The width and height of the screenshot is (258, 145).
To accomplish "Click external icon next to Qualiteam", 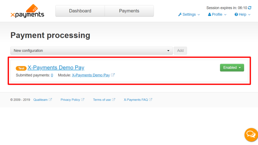I will click(50, 99).
